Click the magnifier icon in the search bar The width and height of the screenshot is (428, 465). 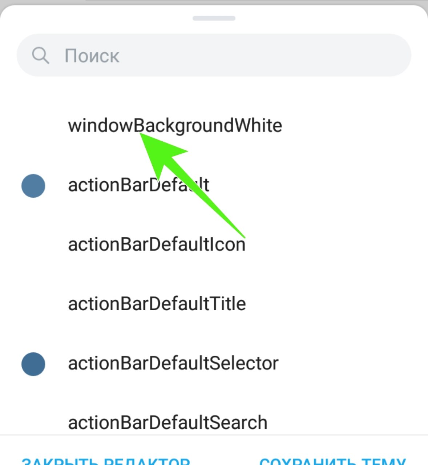point(40,56)
